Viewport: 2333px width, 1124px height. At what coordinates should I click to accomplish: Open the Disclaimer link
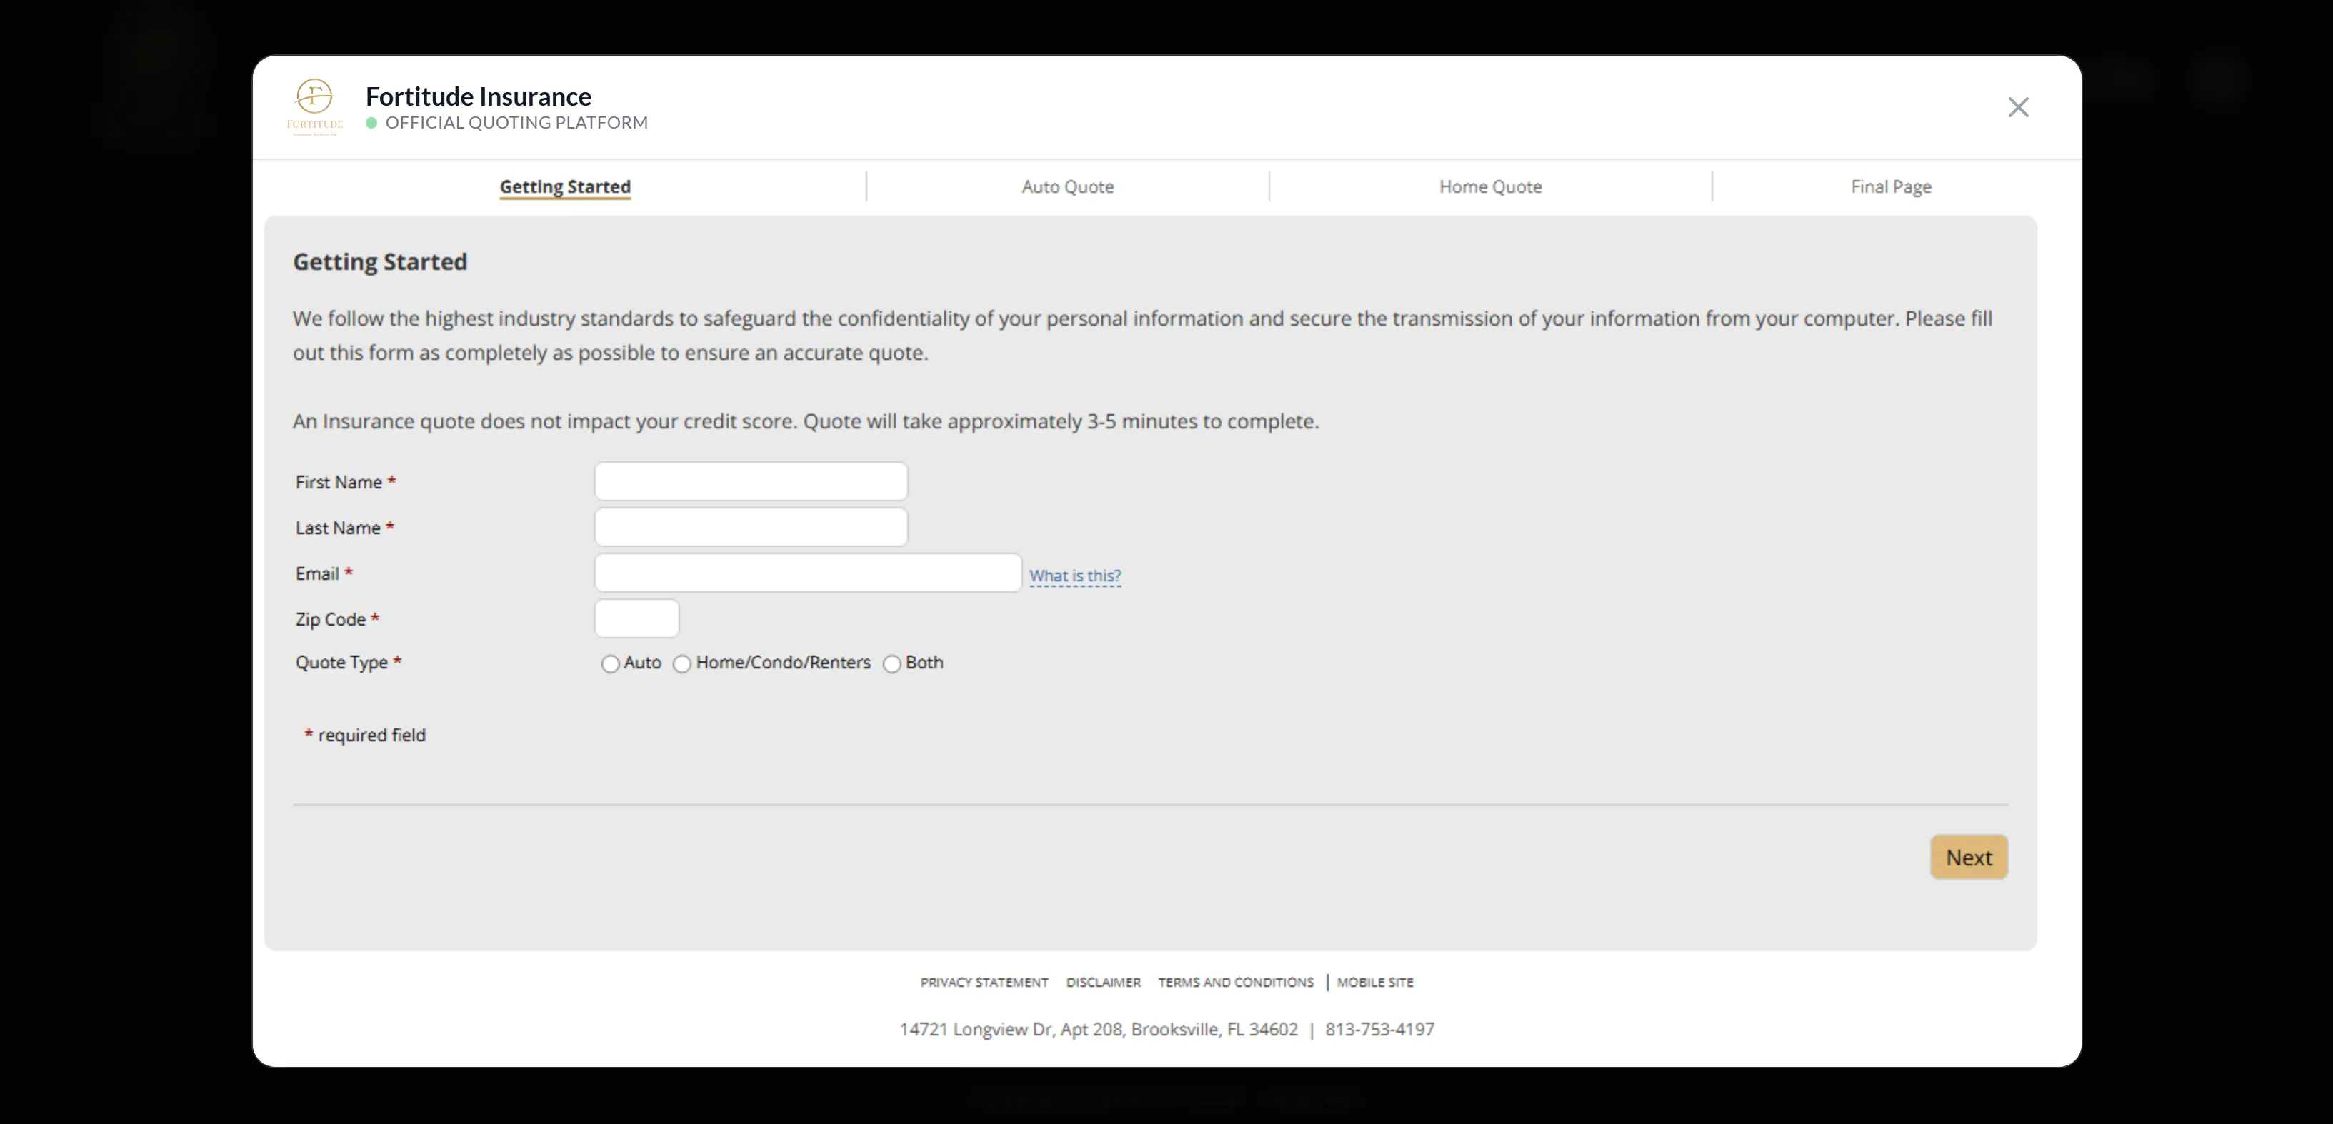[1103, 983]
